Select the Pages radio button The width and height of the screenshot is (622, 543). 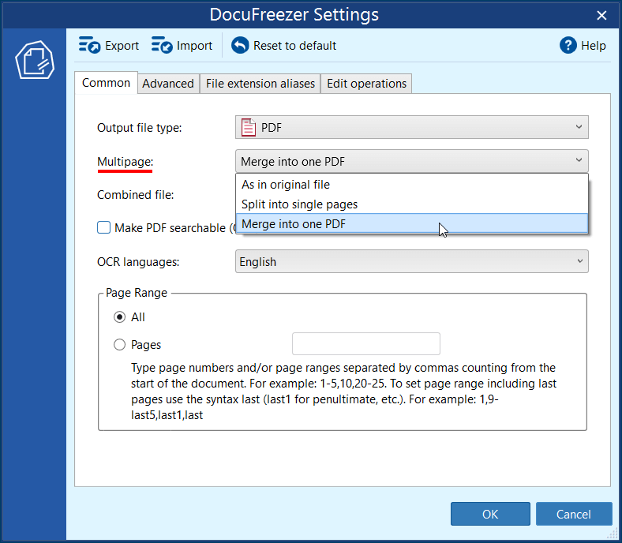pyautogui.click(x=120, y=345)
